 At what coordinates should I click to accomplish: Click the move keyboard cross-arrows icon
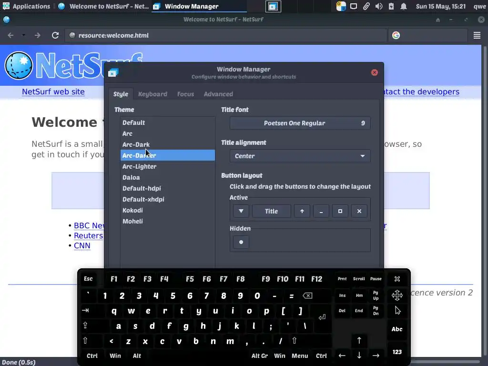(x=397, y=295)
